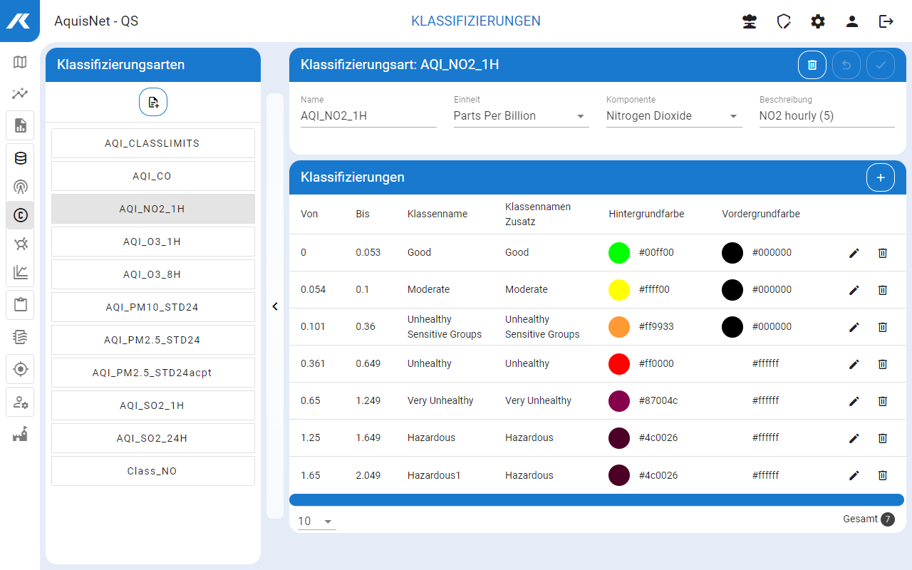This screenshot has height=570, width=912.
Task: Open the database icon in the sidebar
Action: pyautogui.click(x=20, y=158)
